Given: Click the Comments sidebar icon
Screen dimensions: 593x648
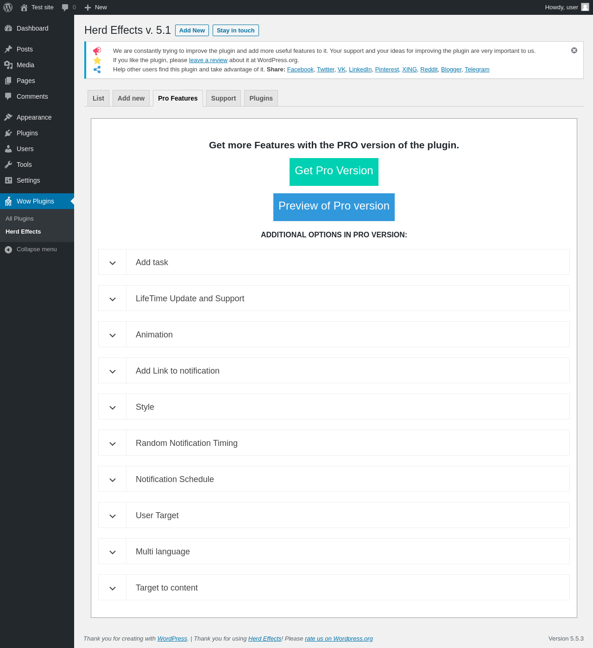Looking at the screenshot, I should (8, 96).
